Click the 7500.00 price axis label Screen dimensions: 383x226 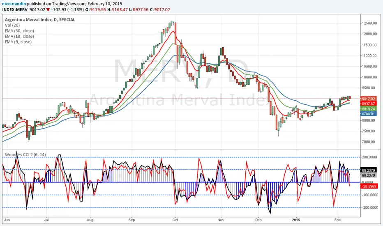tap(369, 131)
